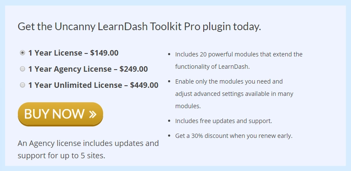Click the double chevron arrow on BUY NOW
351x171 pixels.
[x=93, y=114]
